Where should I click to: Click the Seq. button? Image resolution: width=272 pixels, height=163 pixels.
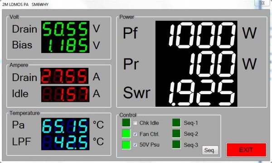pos(210,150)
